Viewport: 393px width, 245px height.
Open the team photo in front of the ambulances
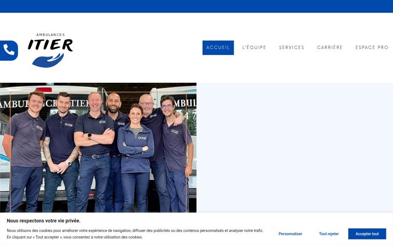(98, 148)
